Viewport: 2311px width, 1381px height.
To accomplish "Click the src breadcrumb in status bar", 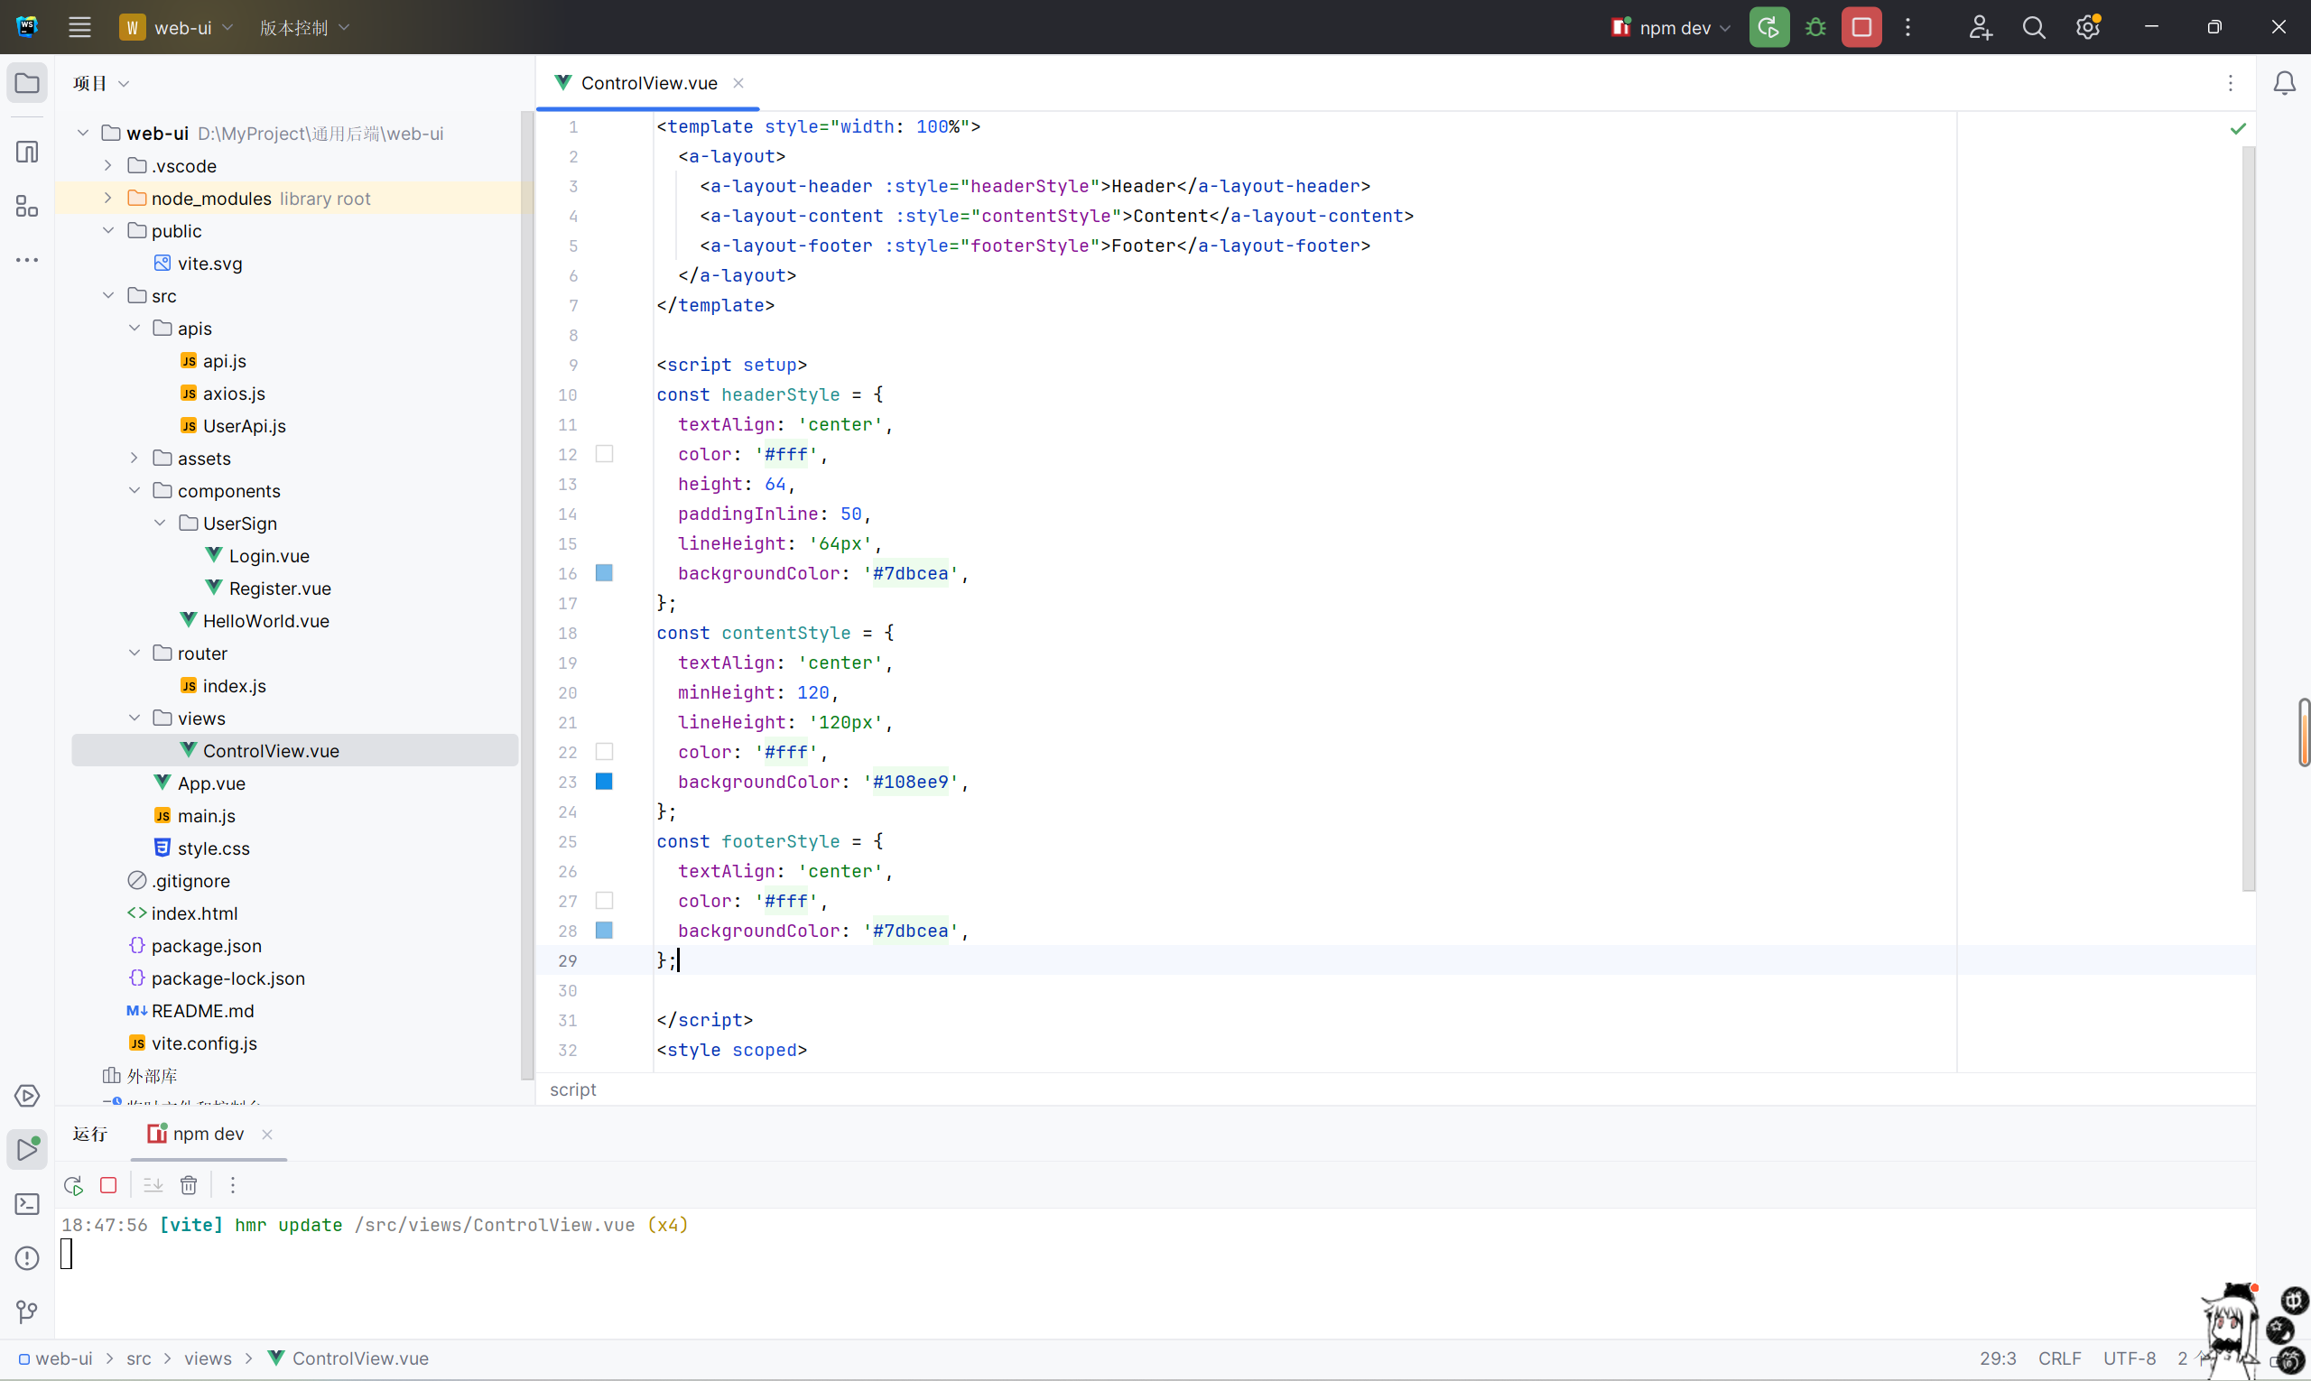I will coord(139,1358).
